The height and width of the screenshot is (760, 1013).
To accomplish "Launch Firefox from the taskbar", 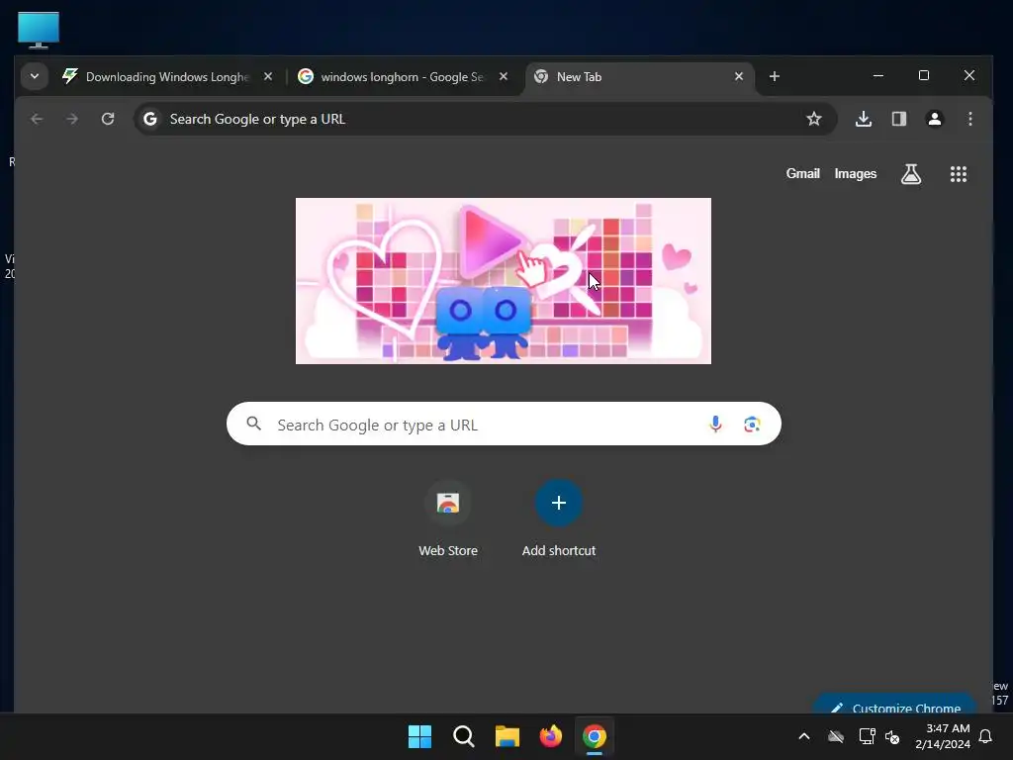I will [551, 736].
